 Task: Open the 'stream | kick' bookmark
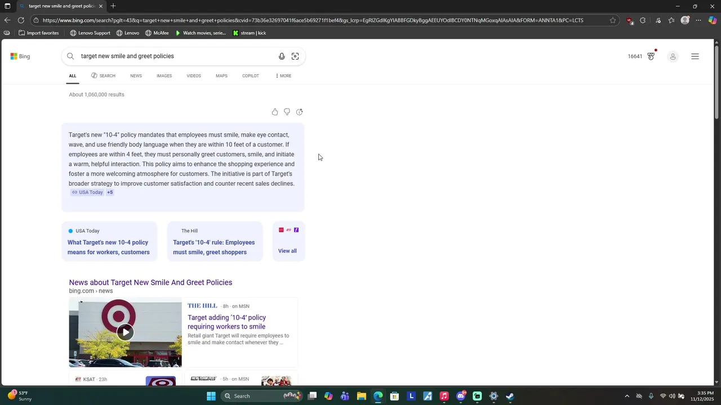click(250, 33)
